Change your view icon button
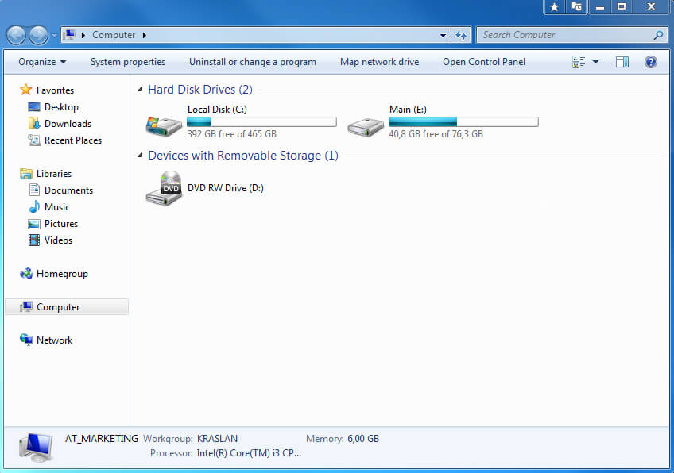The height and width of the screenshot is (473, 674). (579, 62)
